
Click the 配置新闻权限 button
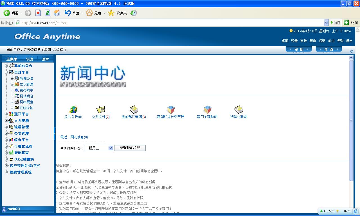(130, 148)
